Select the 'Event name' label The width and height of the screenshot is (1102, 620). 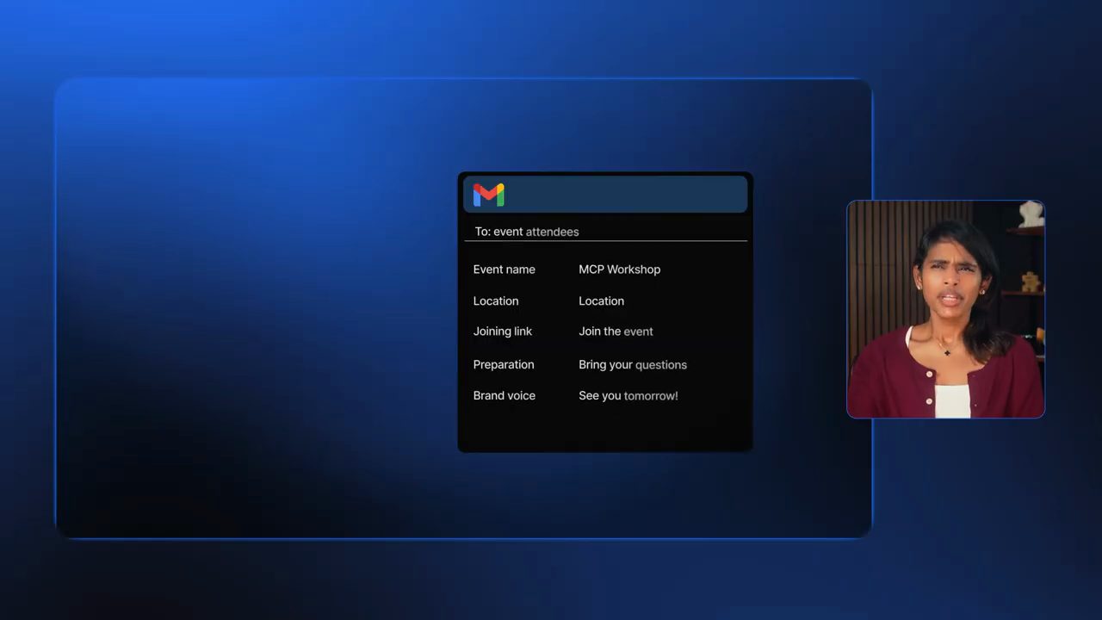coord(504,270)
